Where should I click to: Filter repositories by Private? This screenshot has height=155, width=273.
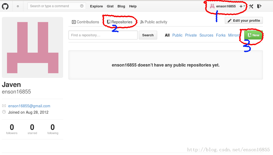click(x=191, y=35)
